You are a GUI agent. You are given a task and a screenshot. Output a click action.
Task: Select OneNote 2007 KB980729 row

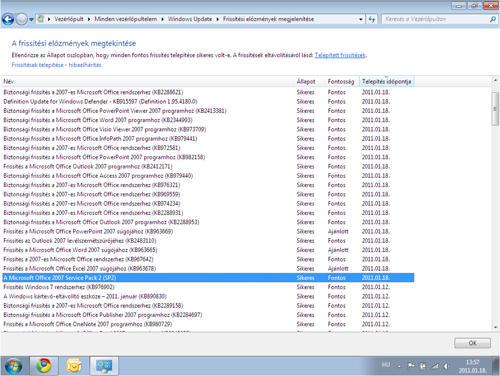208,324
